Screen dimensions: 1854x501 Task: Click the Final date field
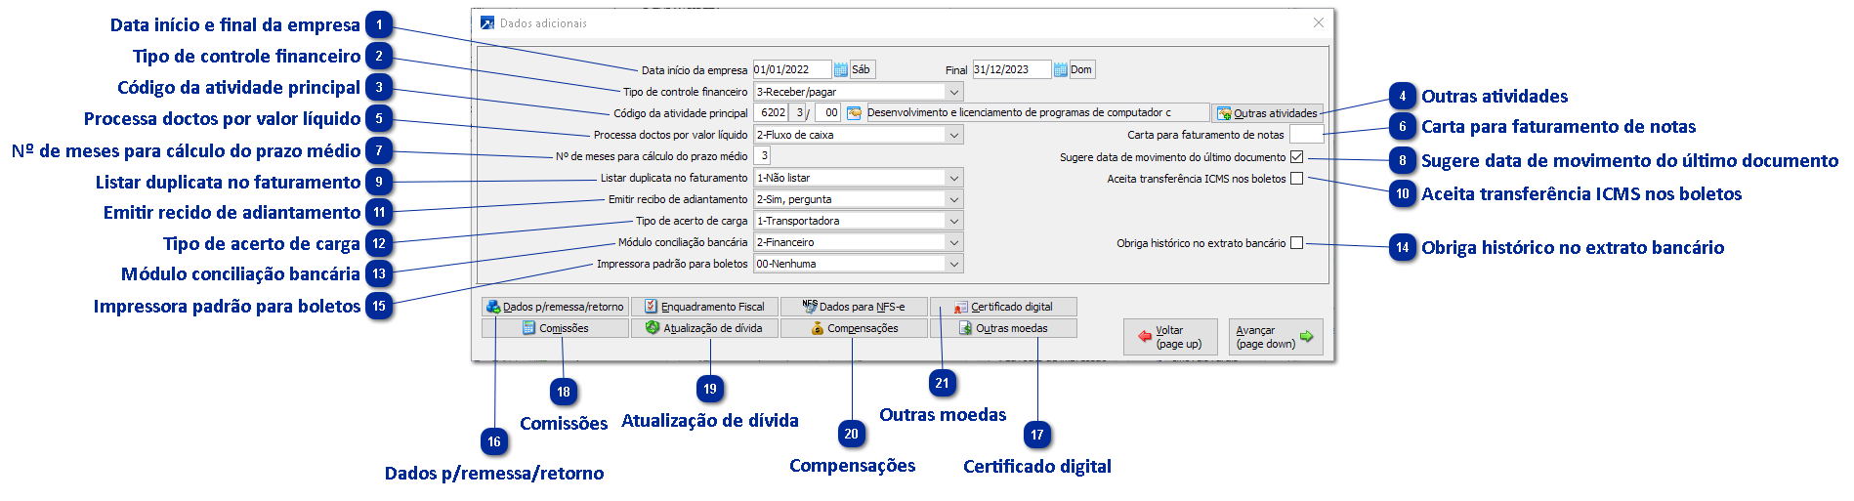click(x=1011, y=69)
